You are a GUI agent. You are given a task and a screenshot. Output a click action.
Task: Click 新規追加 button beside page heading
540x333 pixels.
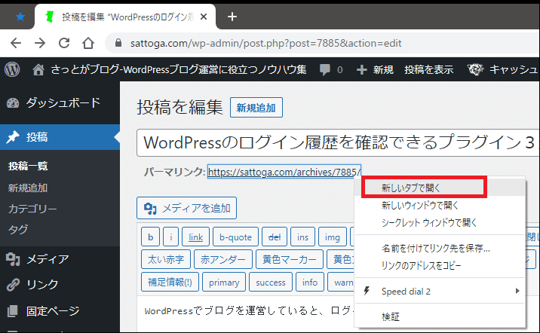256,108
